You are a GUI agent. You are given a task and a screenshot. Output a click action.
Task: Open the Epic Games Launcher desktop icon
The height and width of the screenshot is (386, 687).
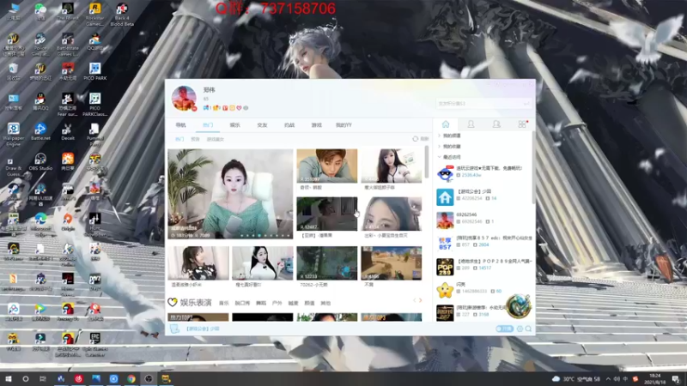(x=94, y=344)
